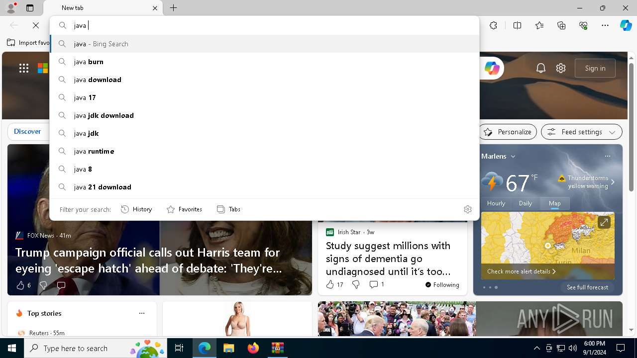
Task: Open Firefox from the taskbar
Action: [253, 348]
